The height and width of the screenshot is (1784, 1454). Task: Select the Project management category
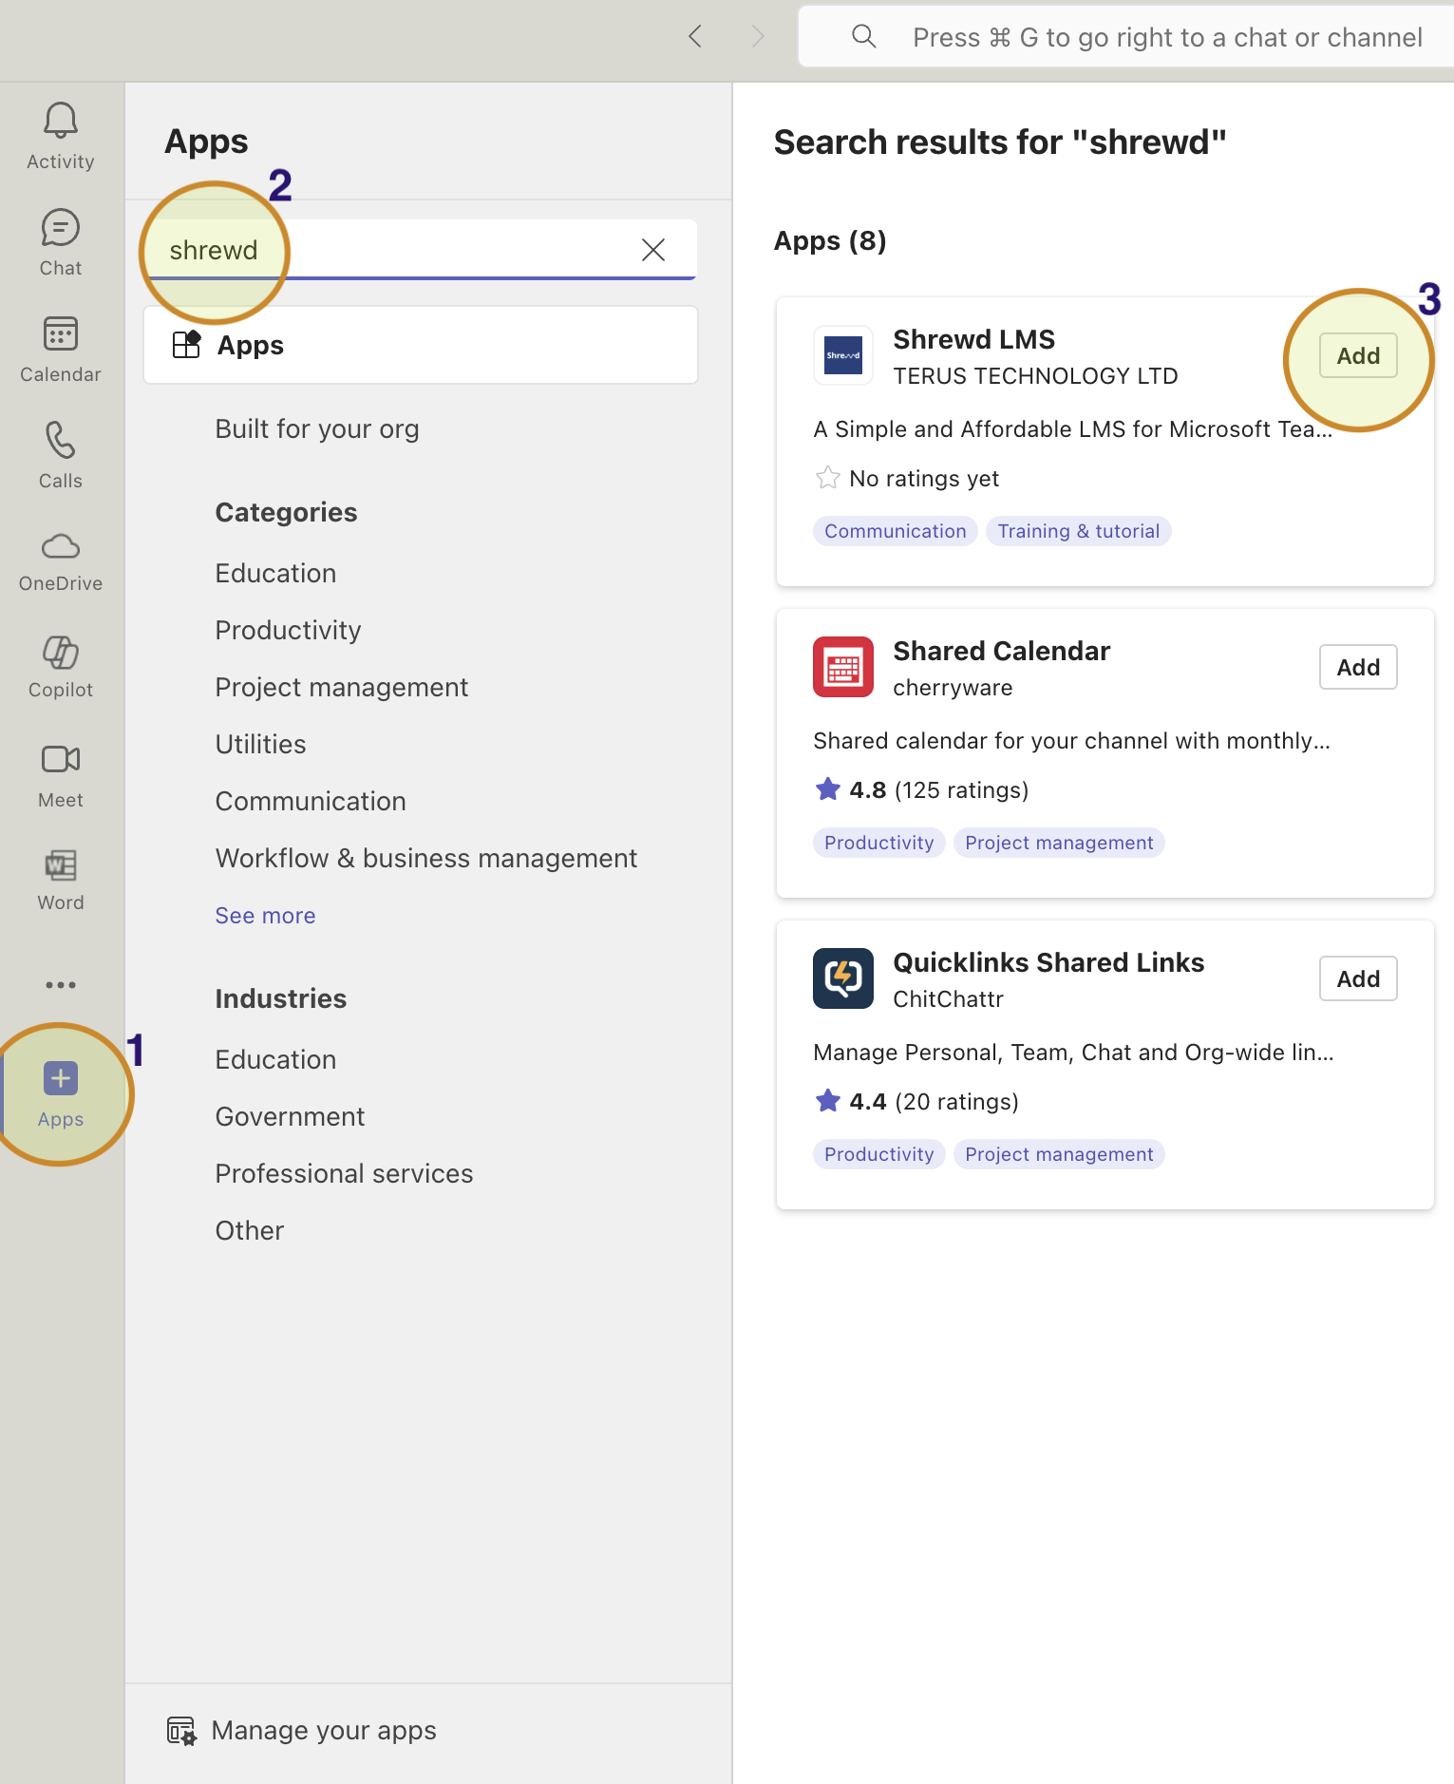click(341, 688)
